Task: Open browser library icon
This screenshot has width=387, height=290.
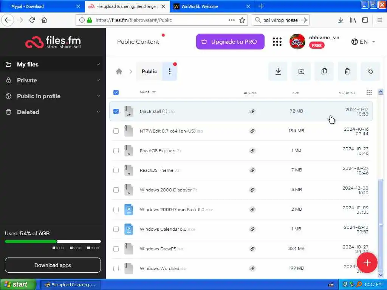Action: [353, 20]
